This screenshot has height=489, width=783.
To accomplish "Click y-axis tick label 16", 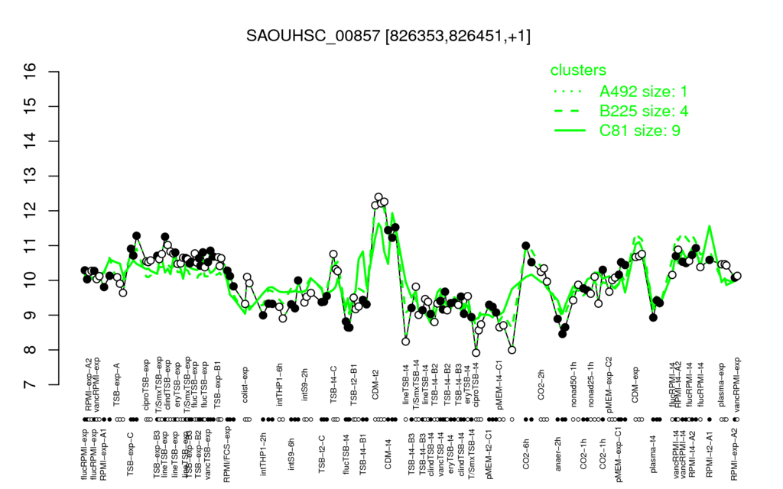I will (x=31, y=71).
